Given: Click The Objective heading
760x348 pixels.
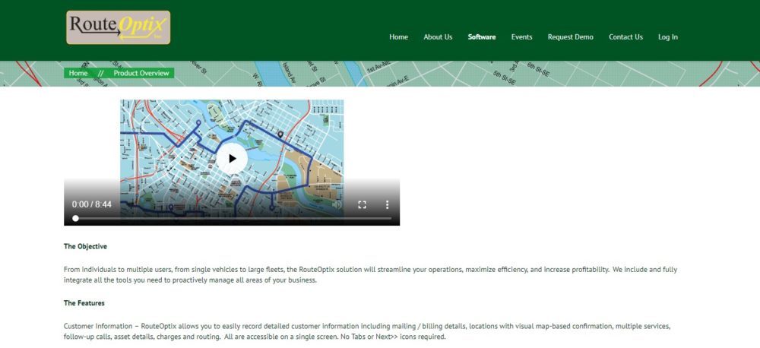Looking at the screenshot, I should click(x=85, y=247).
